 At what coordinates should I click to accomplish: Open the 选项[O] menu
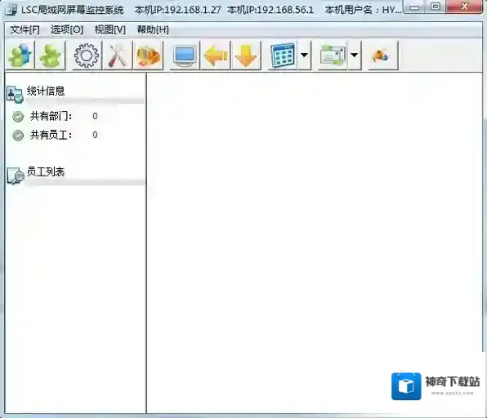click(67, 29)
